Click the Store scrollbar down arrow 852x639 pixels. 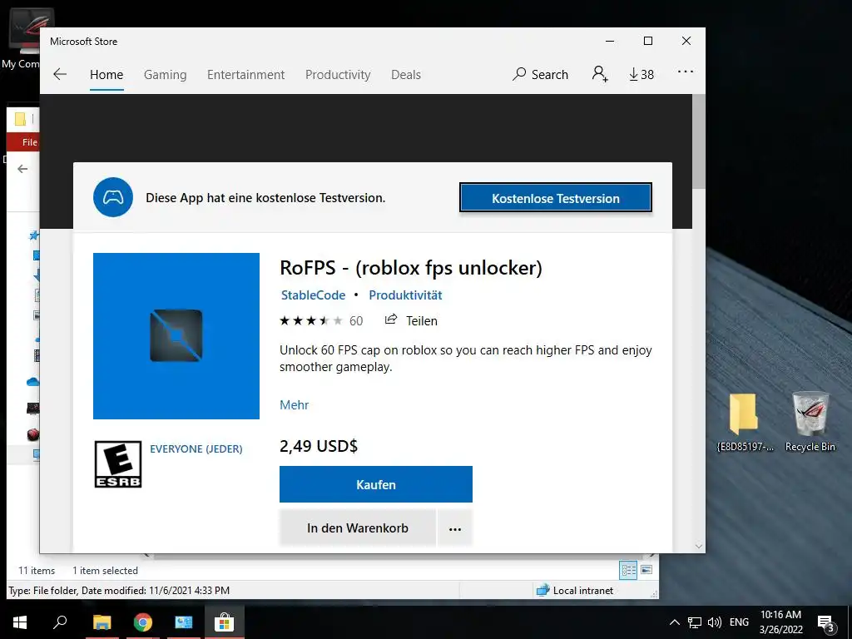[x=699, y=546]
